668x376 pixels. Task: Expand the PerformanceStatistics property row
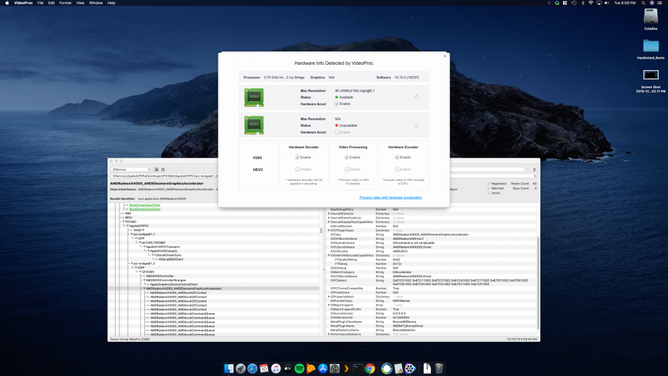pyautogui.click(x=329, y=335)
